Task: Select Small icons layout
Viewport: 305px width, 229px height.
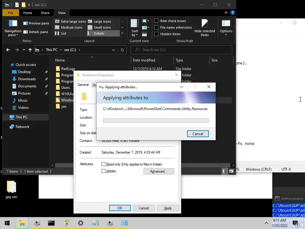Action: coord(99,27)
